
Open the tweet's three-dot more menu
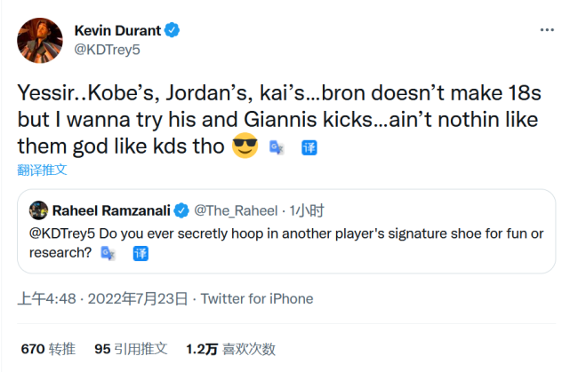point(544,30)
